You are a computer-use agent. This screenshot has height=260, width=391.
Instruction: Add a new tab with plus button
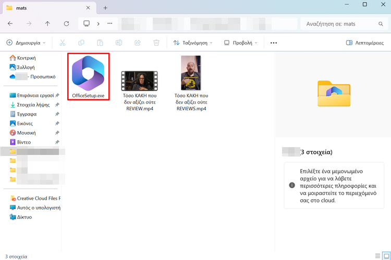click(105, 8)
